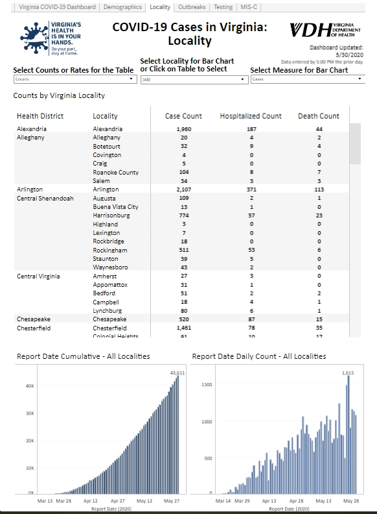Click the VDH Virginia Department of Health logo
Screen dimensions: 377x514
tap(325, 30)
